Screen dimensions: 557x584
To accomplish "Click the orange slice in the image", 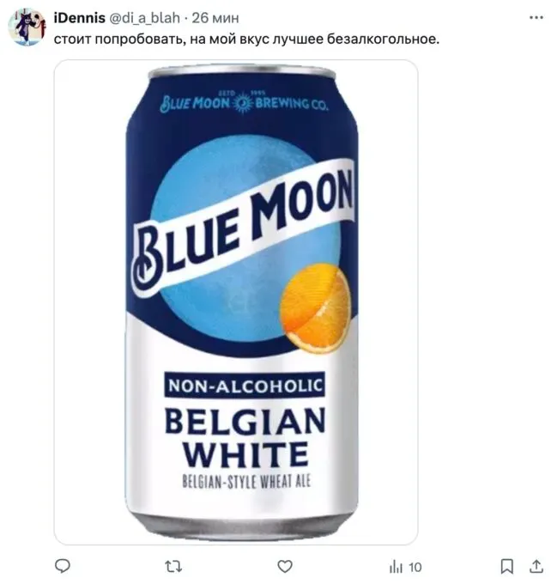I will pyautogui.click(x=316, y=308).
